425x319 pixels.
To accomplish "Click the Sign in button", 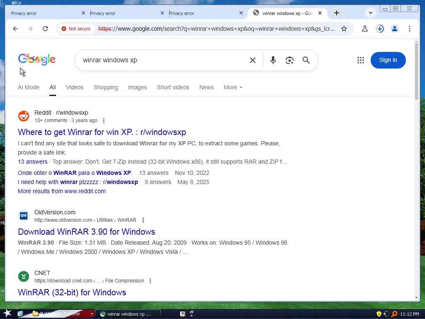I will pyautogui.click(x=388, y=60).
